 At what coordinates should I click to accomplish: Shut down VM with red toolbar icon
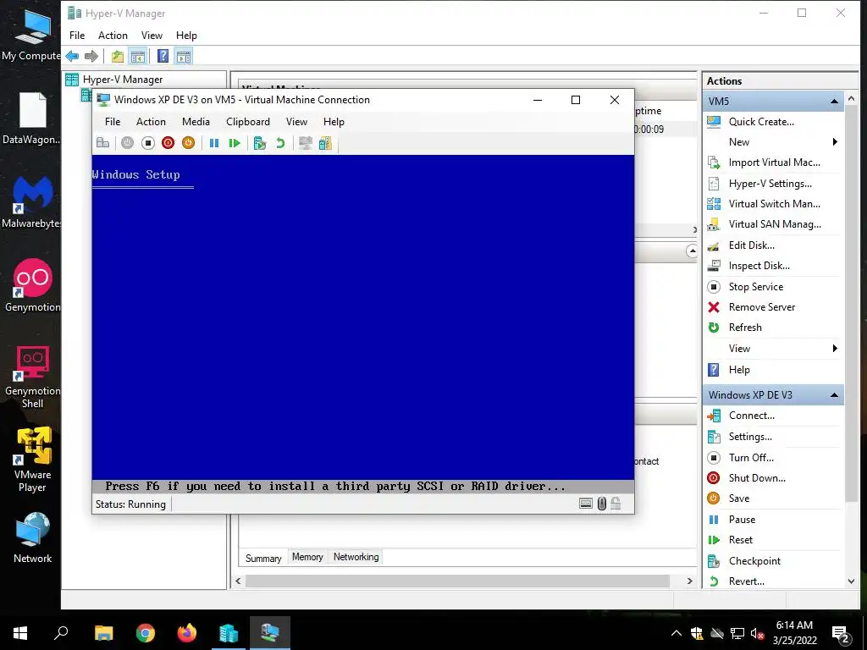(168, 143)
